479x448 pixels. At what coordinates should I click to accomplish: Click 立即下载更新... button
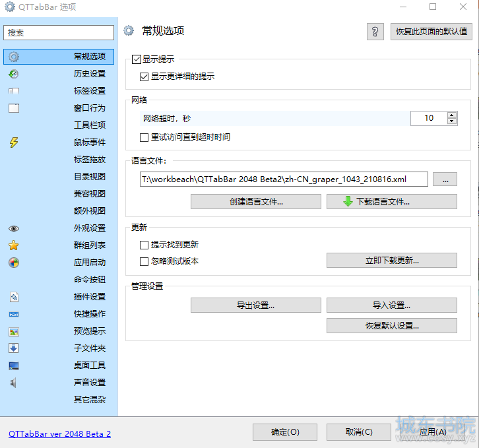click(392, 261)
